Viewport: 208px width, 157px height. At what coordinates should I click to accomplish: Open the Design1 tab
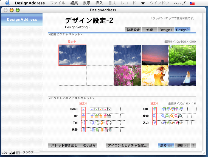166,30
